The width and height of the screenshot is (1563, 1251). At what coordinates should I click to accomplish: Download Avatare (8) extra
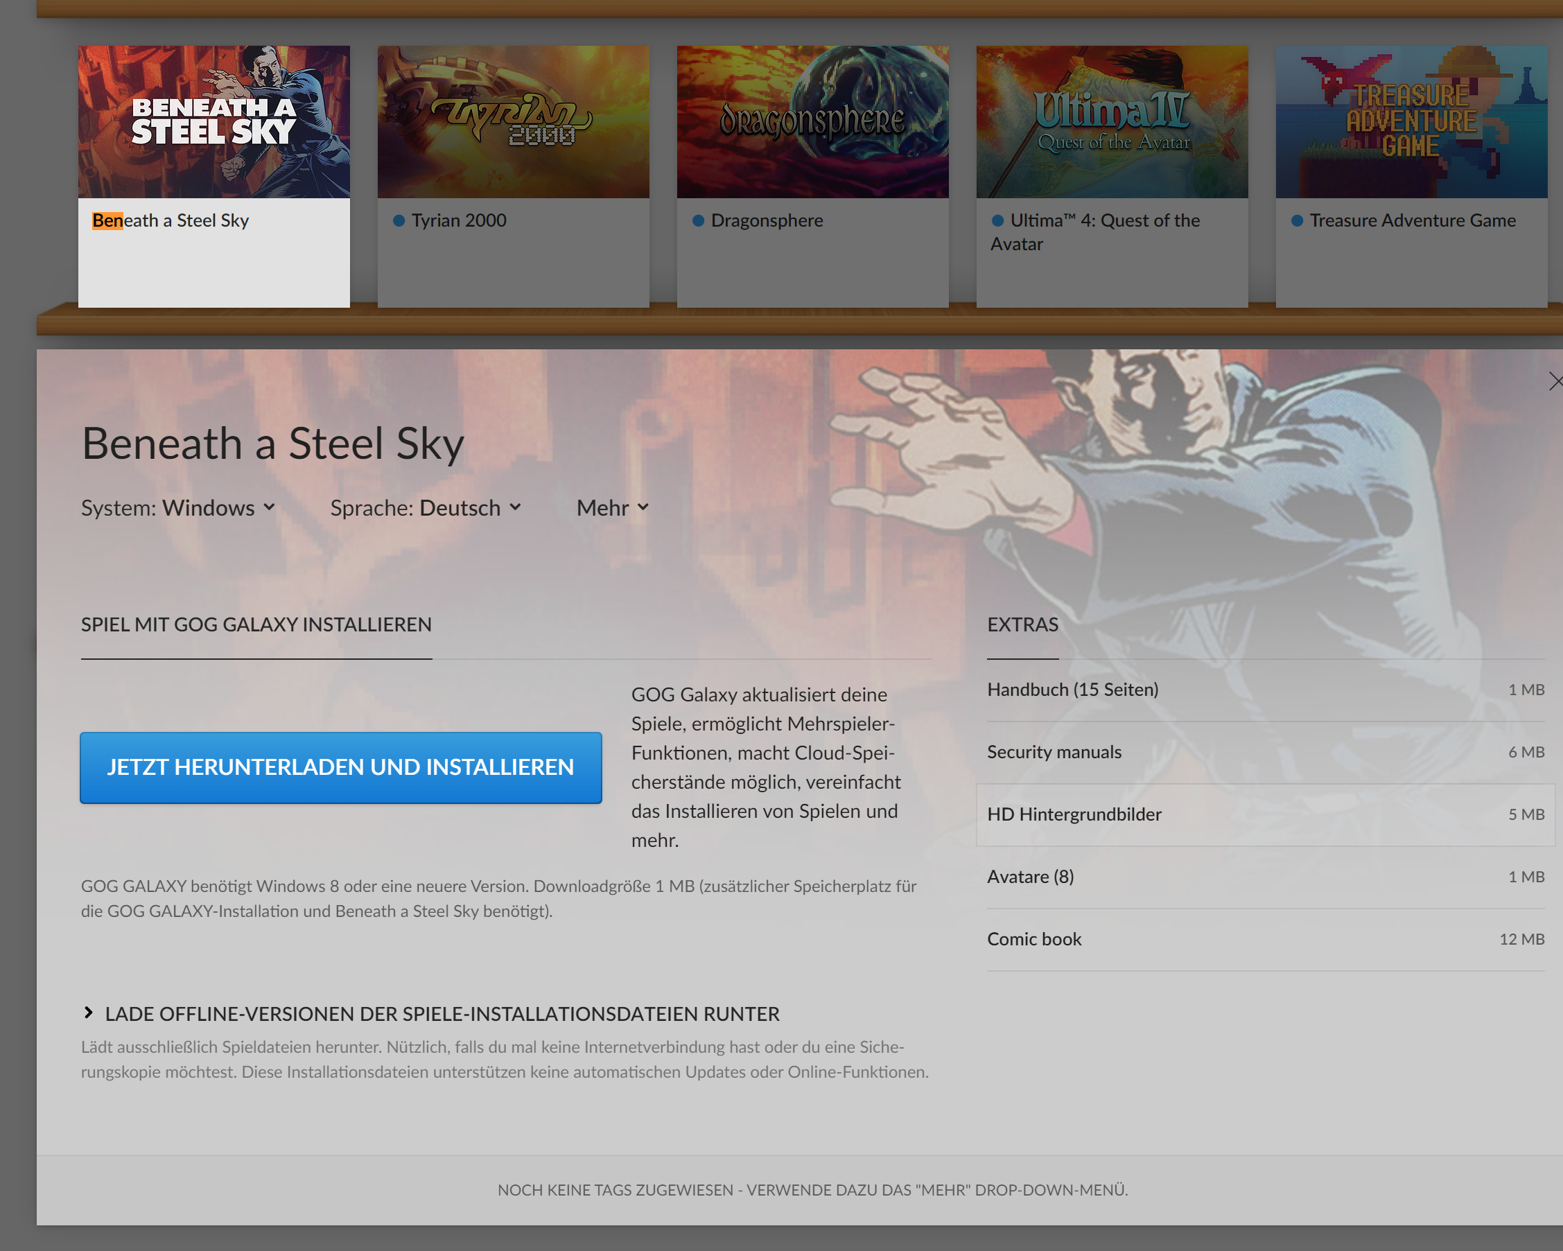[x=1030, y=876]
